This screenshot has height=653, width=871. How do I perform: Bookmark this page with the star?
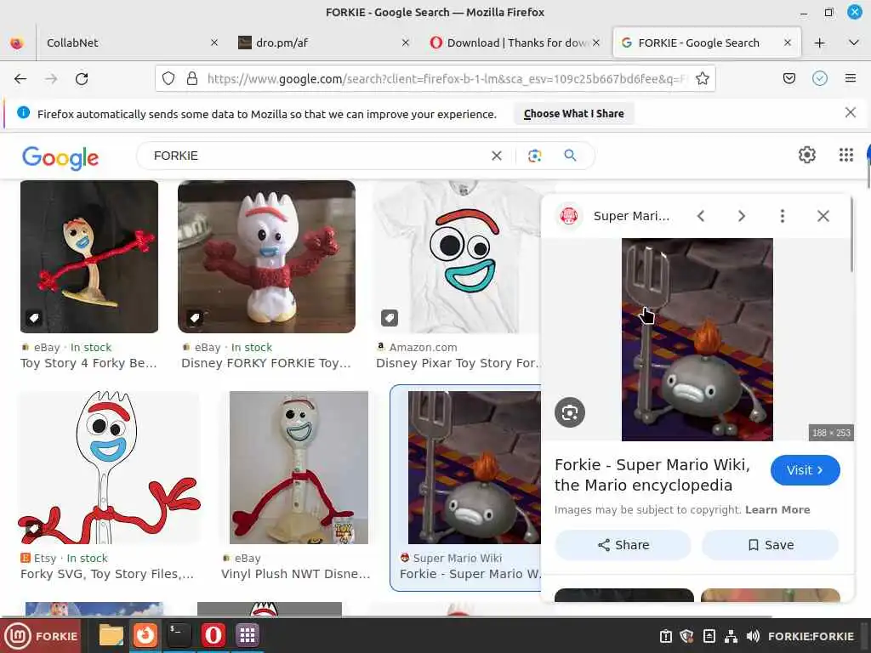pyautogui.click(x=702, y=79)
